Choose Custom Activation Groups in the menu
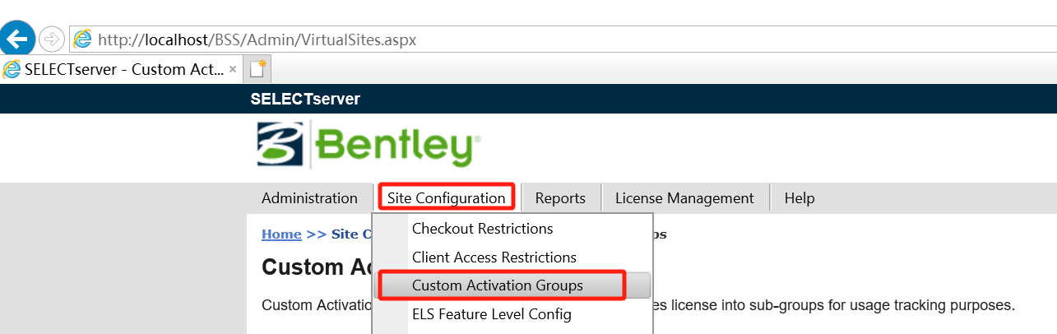The image size is (1057, 334). [497, 285]
